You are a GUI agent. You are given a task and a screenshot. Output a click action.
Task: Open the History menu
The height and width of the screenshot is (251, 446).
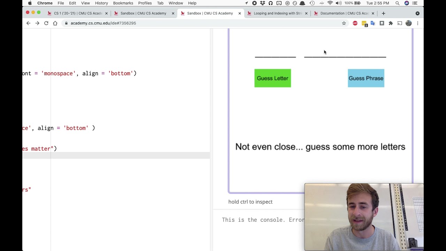[x=101, y=3]
